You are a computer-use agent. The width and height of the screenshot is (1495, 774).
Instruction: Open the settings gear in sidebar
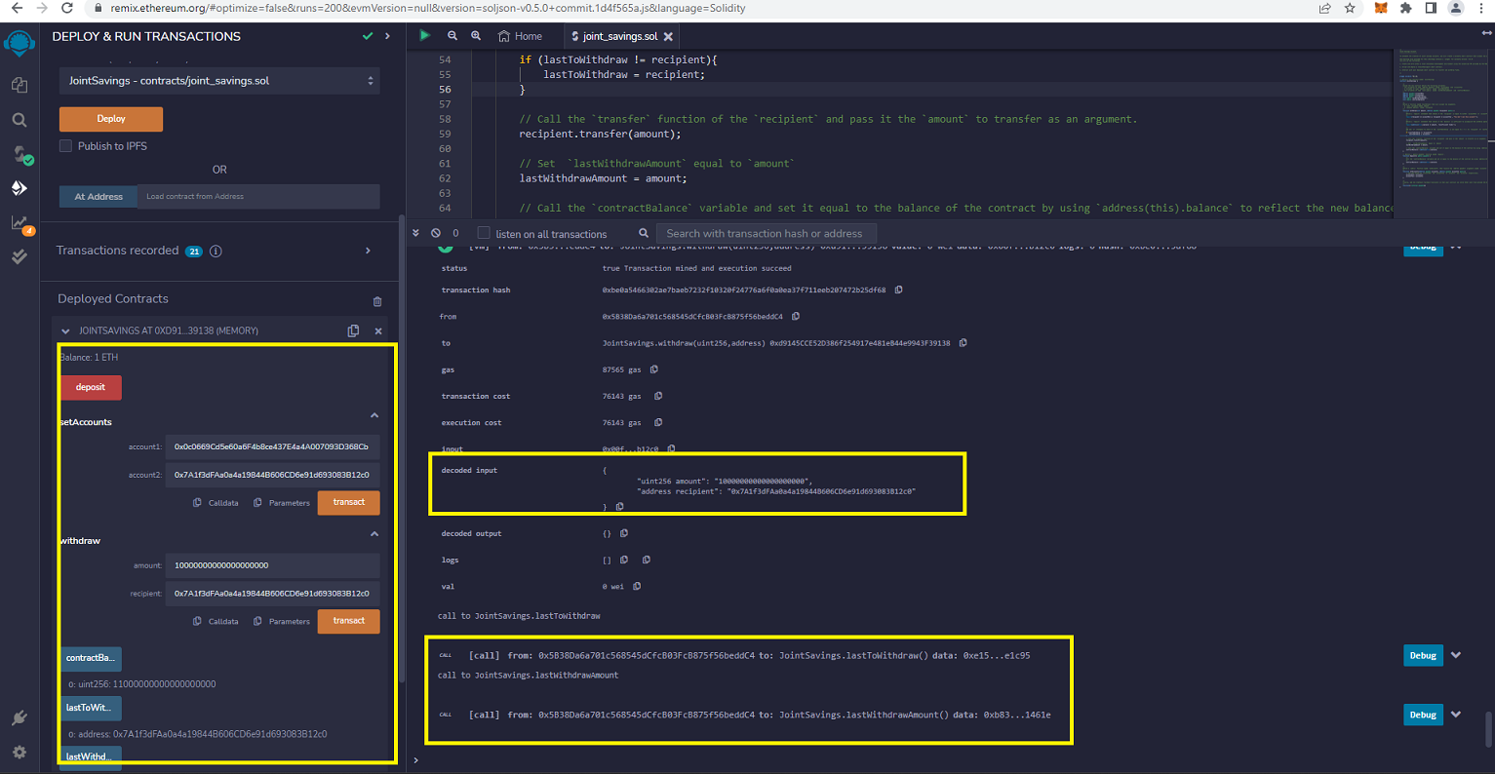(x=20, y=753)
